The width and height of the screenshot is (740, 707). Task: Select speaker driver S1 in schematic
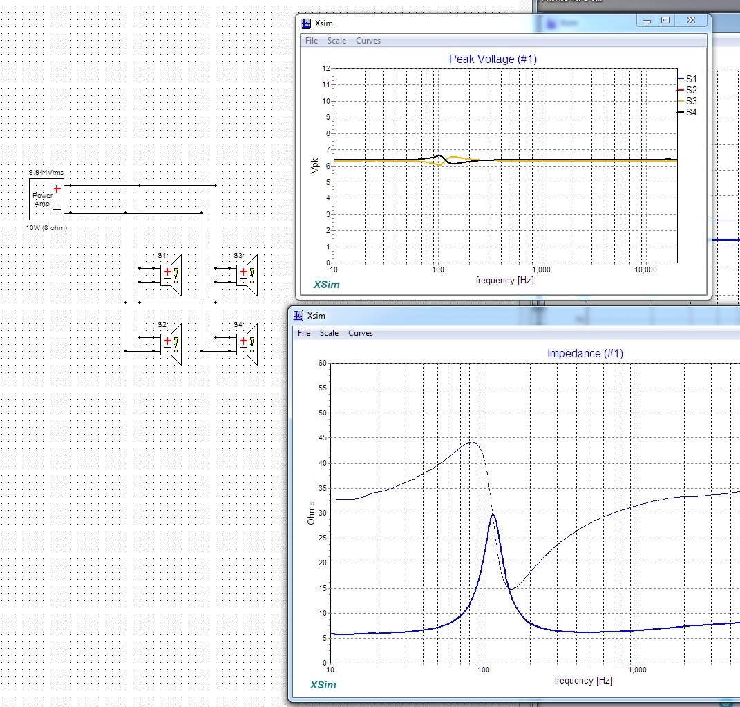tap(171, 275)
